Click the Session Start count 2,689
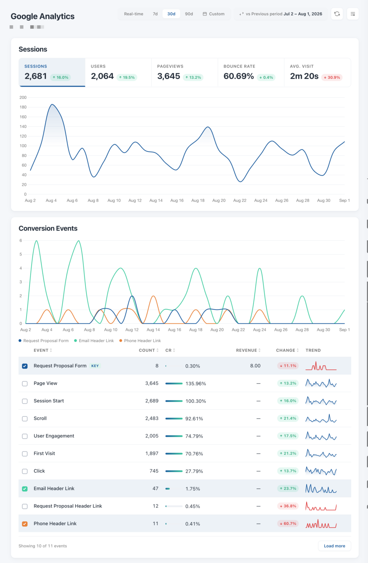Screen dimensions: 368x563 [x=152, y=401]
